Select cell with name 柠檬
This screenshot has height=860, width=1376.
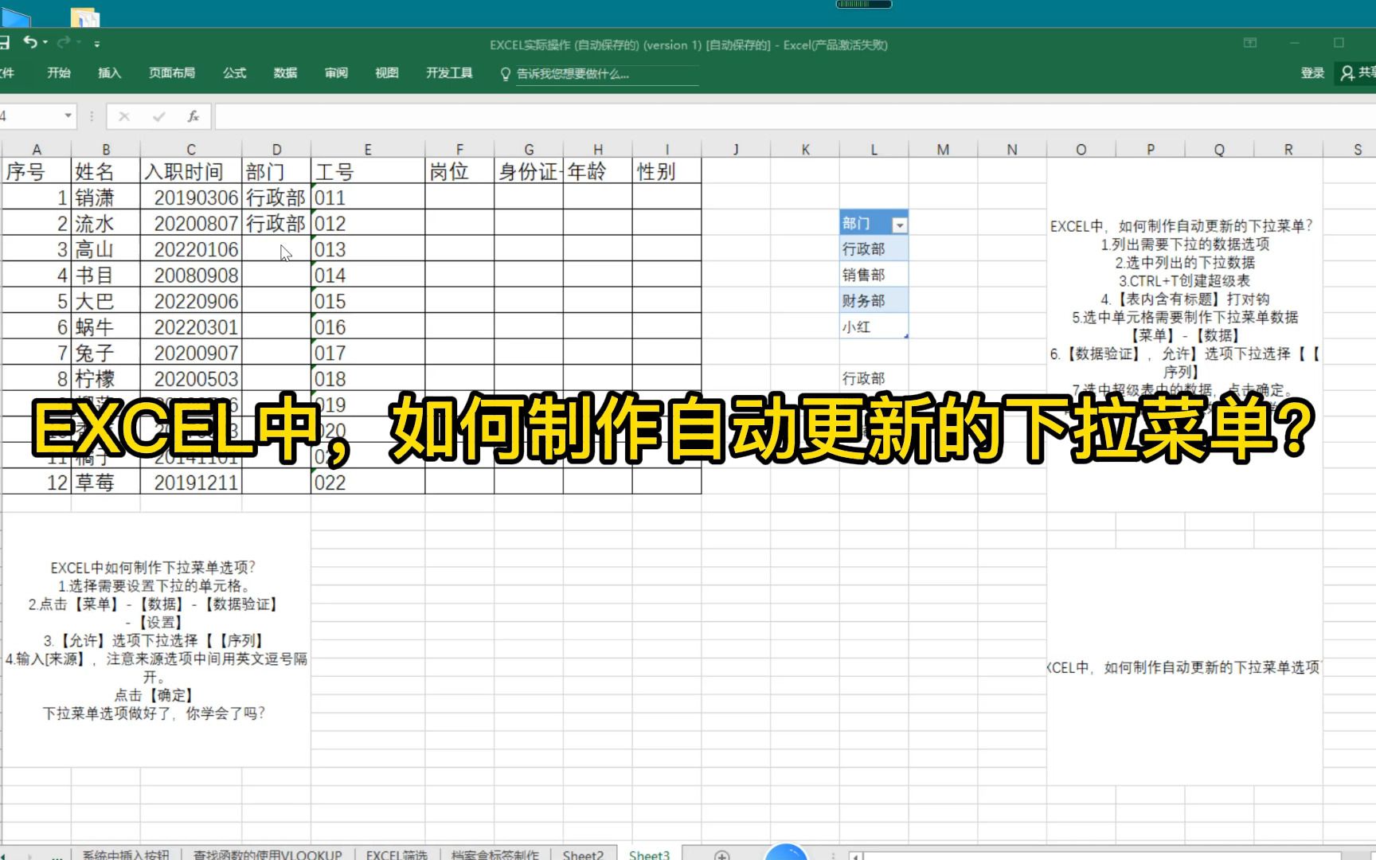pyautogui.click(x=105, y=379)
